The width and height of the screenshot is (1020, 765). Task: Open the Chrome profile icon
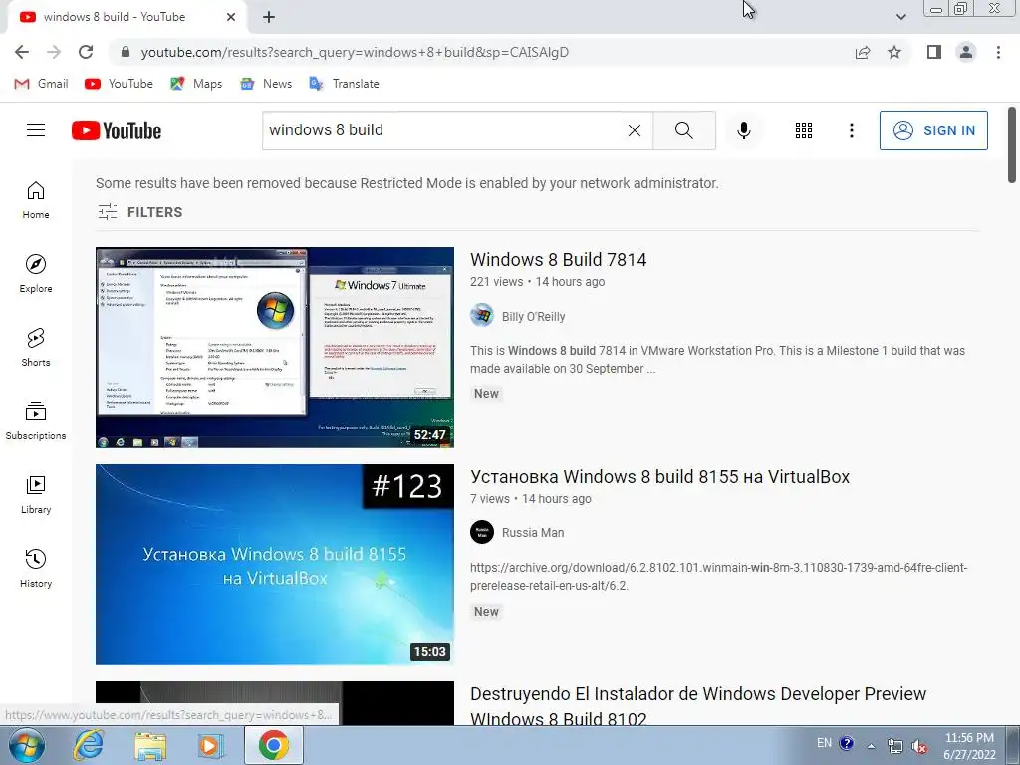(x=966, y=52)
